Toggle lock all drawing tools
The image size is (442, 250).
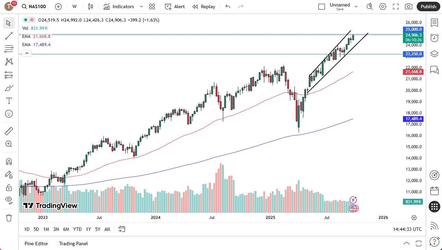[x=9, y=187]
